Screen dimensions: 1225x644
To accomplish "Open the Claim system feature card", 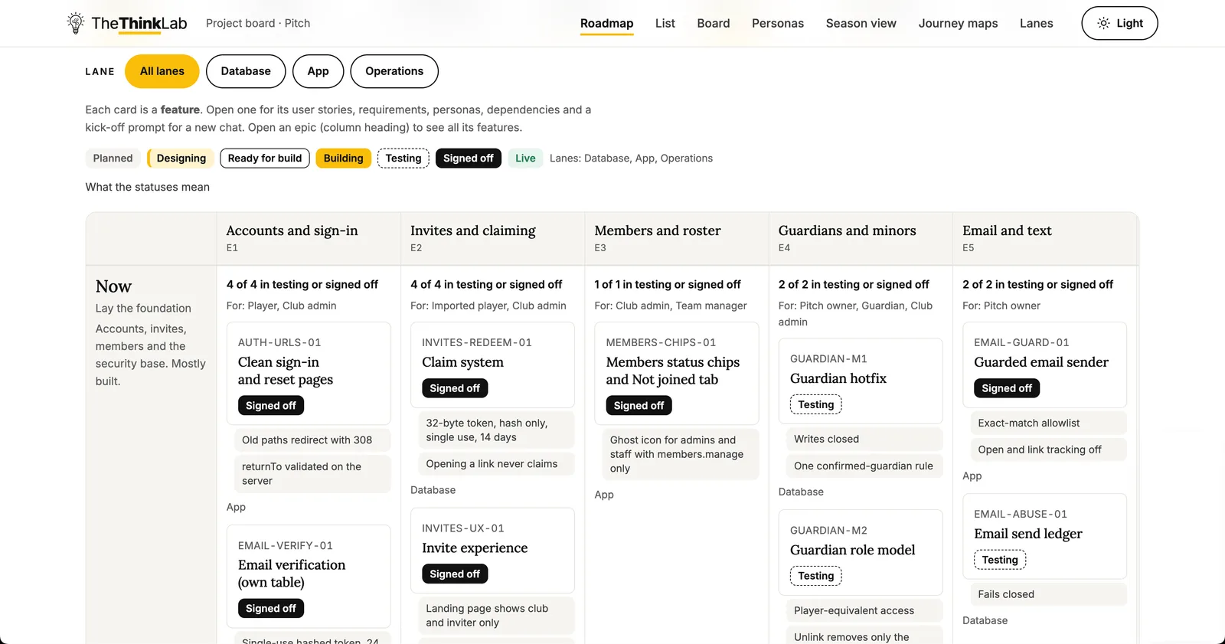I will (x=492, y=364).
